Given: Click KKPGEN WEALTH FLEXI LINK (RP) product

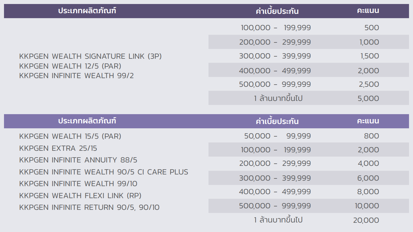Looking at the screenshot, I should (80, 196).
